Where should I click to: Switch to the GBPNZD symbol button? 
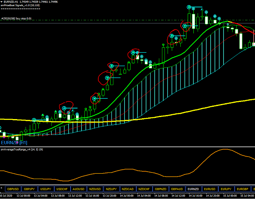click(161, 189)
